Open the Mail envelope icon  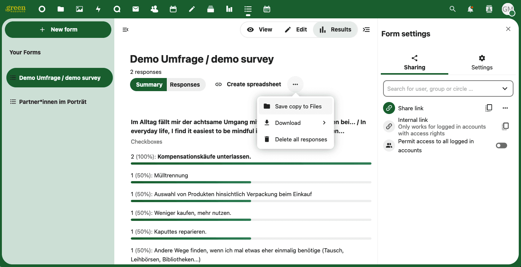click(136, 9)
